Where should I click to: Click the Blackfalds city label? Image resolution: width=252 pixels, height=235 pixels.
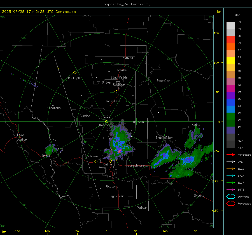(119, 77)
